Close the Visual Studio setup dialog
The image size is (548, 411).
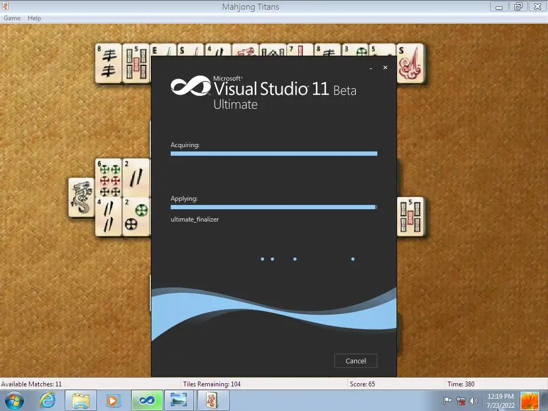coord(385,67)
